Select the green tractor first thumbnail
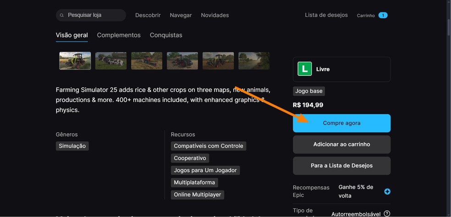The height and width of the screenshot is (217, 451). [75, 61]
